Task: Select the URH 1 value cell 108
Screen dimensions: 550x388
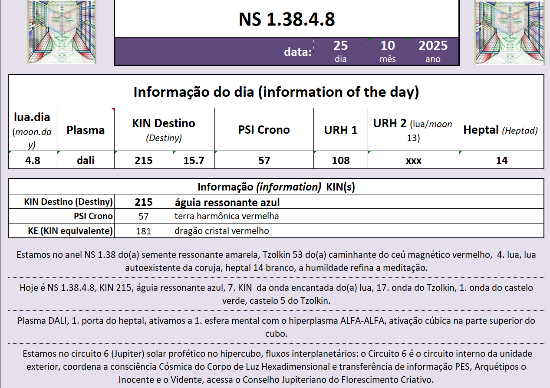Action: (x=341, y=160)
